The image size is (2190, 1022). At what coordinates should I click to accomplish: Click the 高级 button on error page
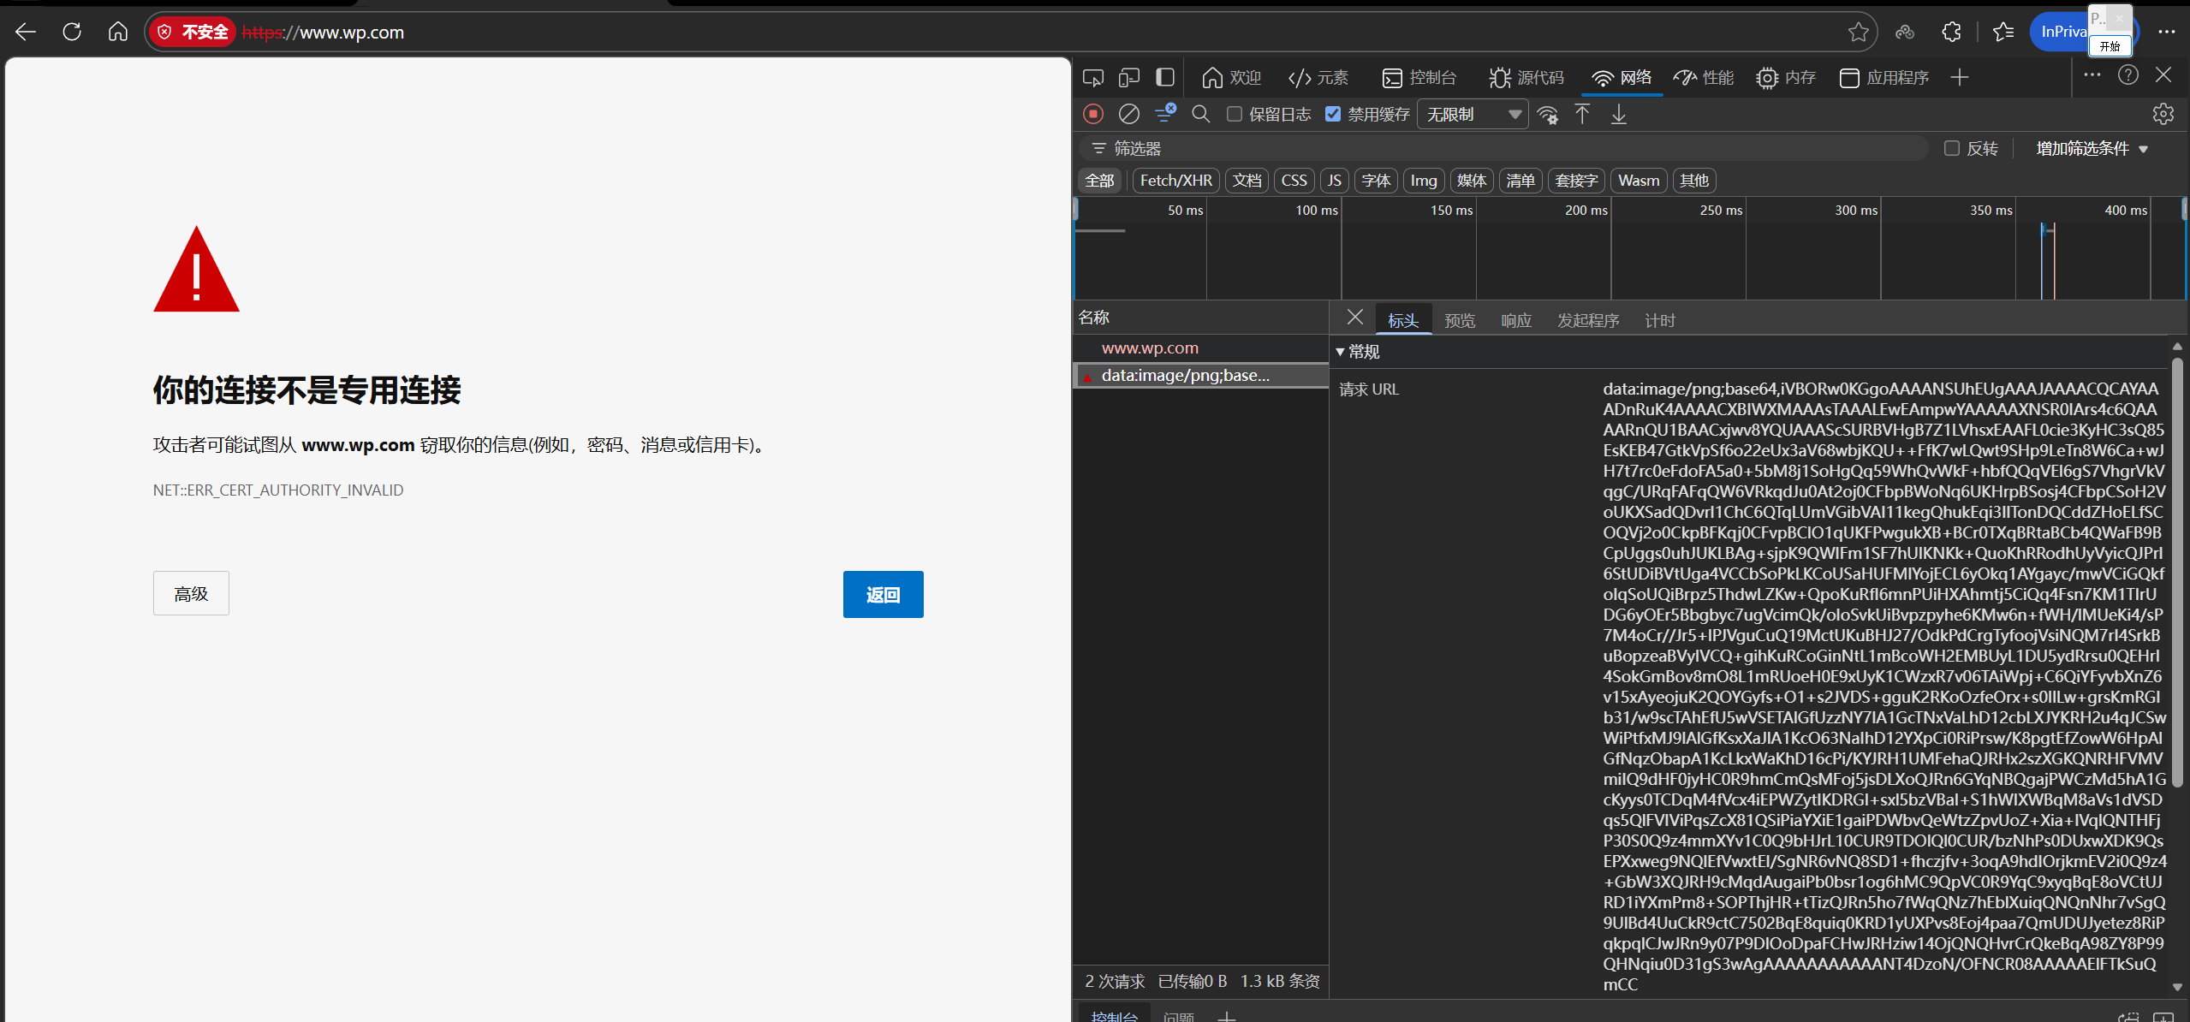pos(191,593)
